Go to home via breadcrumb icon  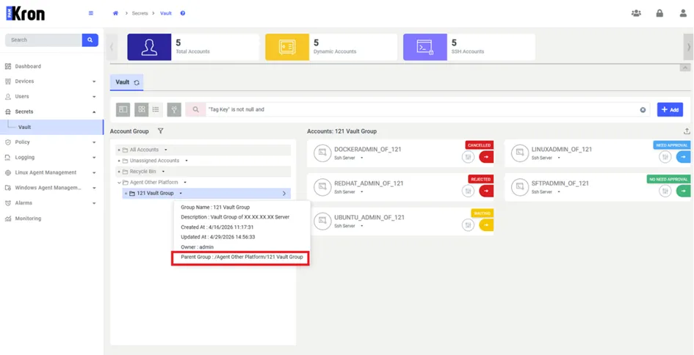(x=115, y=13)
